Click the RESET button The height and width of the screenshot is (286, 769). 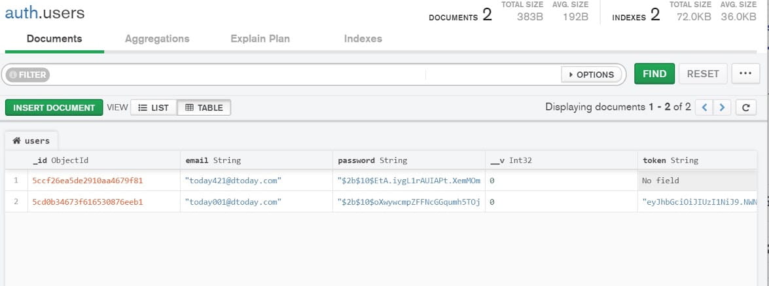coord(703,73)
